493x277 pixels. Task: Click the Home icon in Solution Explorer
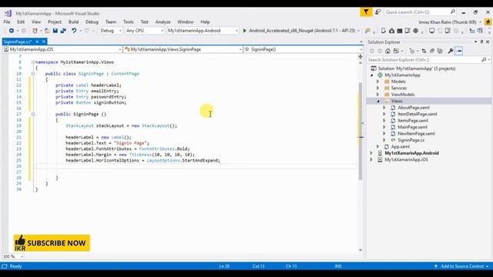387,51
